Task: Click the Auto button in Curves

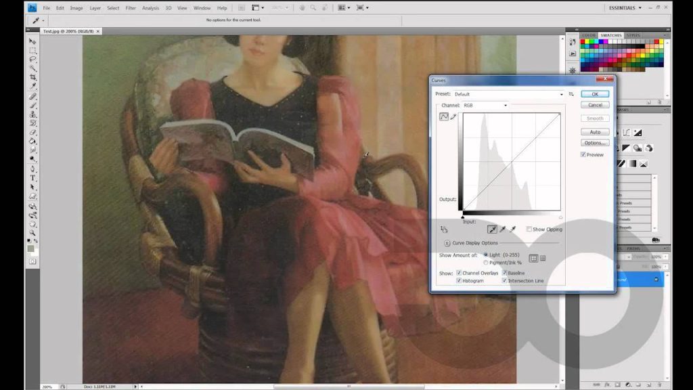Action: (595, 132)
